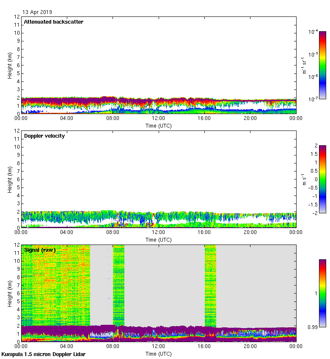Image resolution: width=330 pixels, height=359 pixels.
Task: Click the Height (km) label of the backscatter plot
Action: click(10, 65)
